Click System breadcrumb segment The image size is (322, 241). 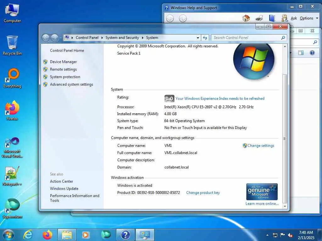pos(152,38)
